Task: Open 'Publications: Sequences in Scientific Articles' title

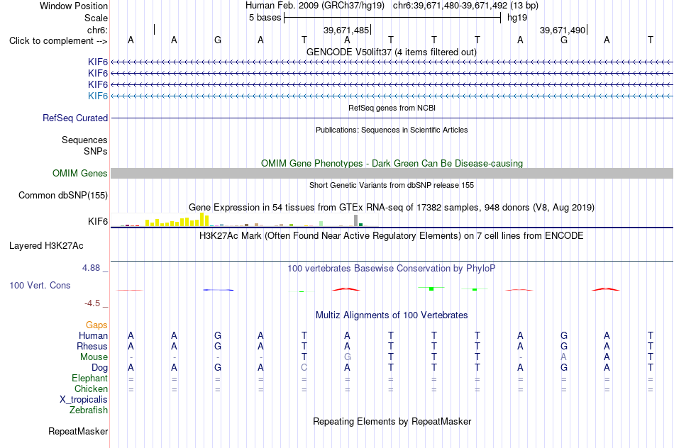Action: click(x=392, y=130)
